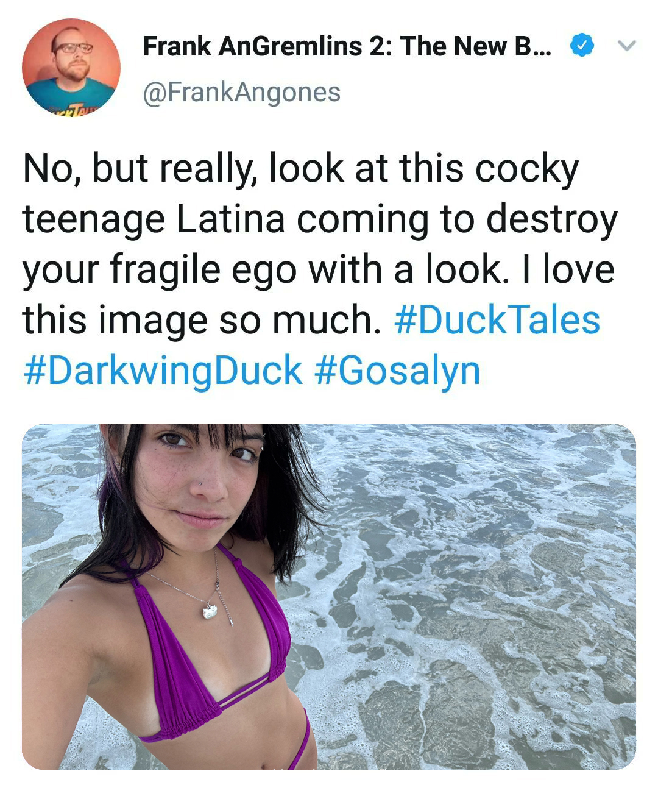Expand the tweet options chevron
The width and height of the screenshot is (658, 785).
(627, 46)
